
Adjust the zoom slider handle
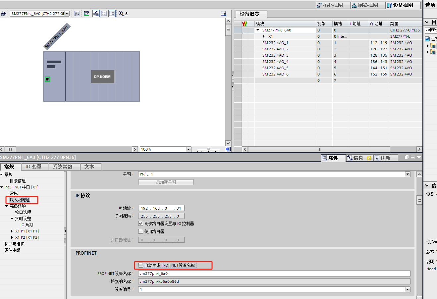tap(208, 150)
